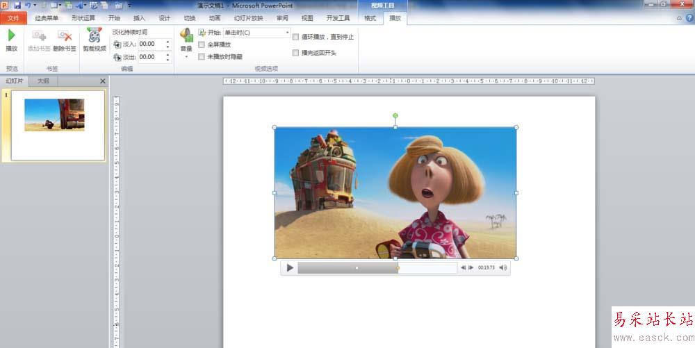Image resolution: width=695 pixels, height=348 pixels.
Task: Decrease Fade Out (淡出) spinner value
Action: pyautogui.click(x=167, y=59)
